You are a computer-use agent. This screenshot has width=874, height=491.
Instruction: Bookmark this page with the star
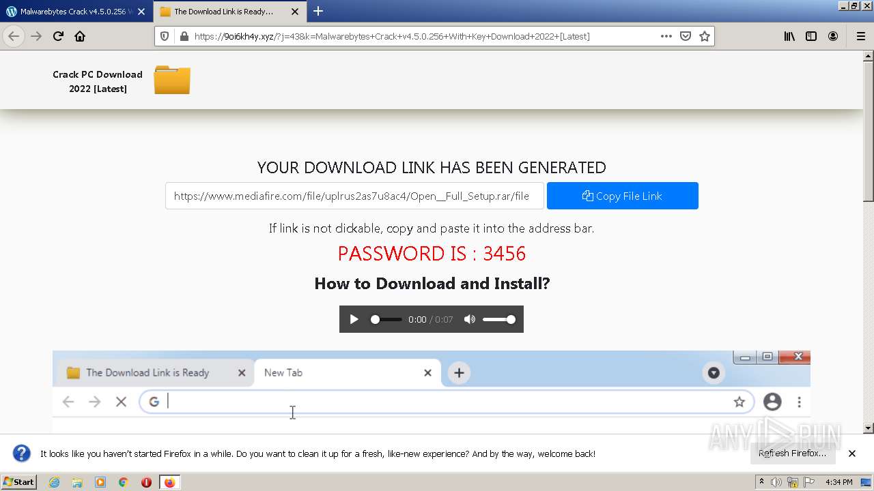tap(705, 36)
